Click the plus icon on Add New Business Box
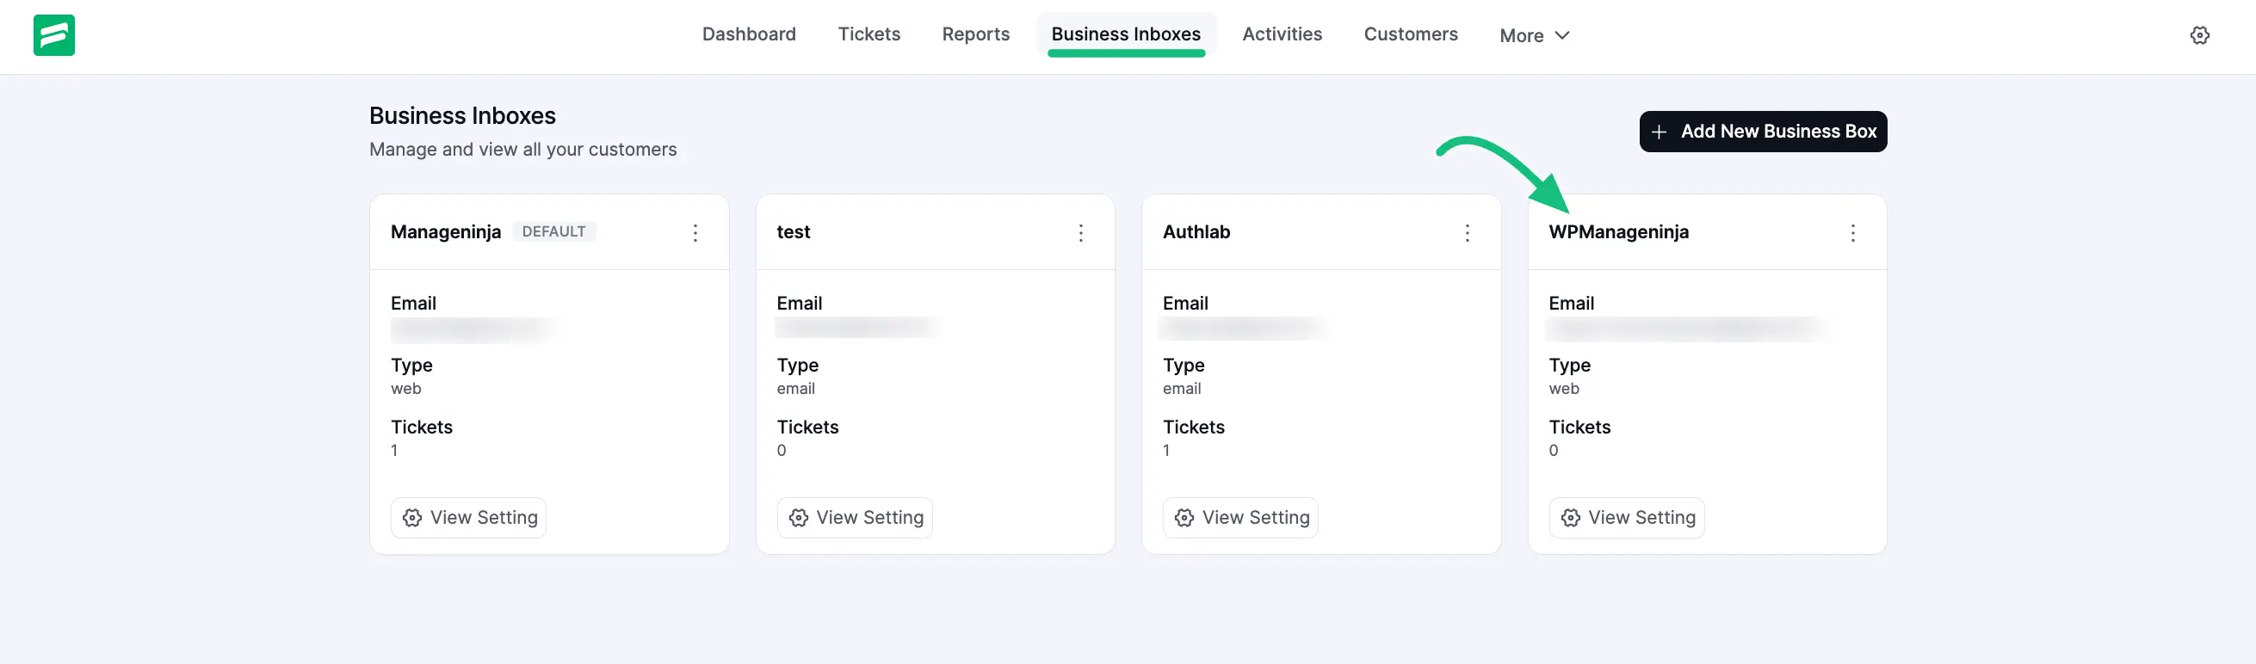This screenshot has width=2256, height=664. click(x=1660, y=132)
